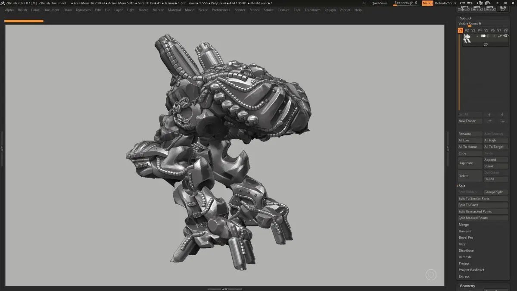Open the Stroke menu

[268, 10]
